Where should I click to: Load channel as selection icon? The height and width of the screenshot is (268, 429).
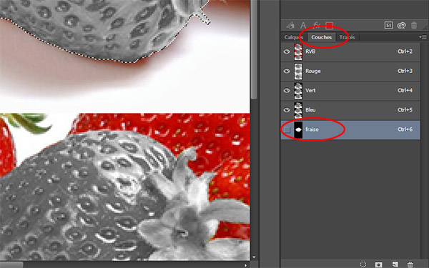[363, 264]
